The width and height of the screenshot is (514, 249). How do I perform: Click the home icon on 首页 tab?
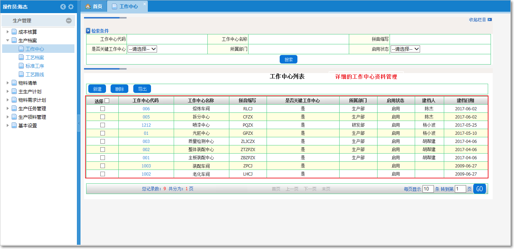(x=88, y=6)
